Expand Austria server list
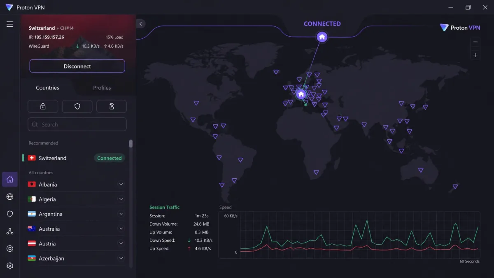 [x=121, y=244]
